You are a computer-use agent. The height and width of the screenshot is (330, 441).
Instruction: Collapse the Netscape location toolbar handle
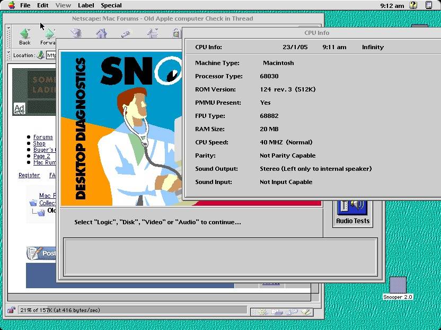[8, 56]
